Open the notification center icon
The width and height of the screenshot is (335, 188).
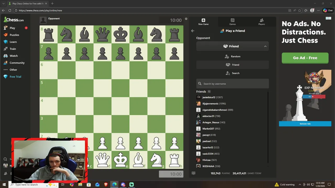coord(329,185)
